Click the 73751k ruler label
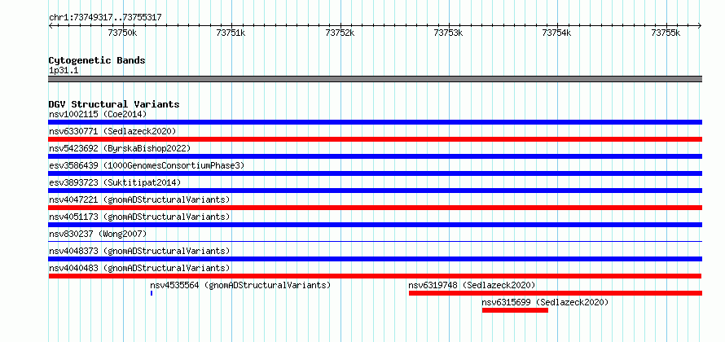Screen dimensions: 725x342 coord(231,33)
